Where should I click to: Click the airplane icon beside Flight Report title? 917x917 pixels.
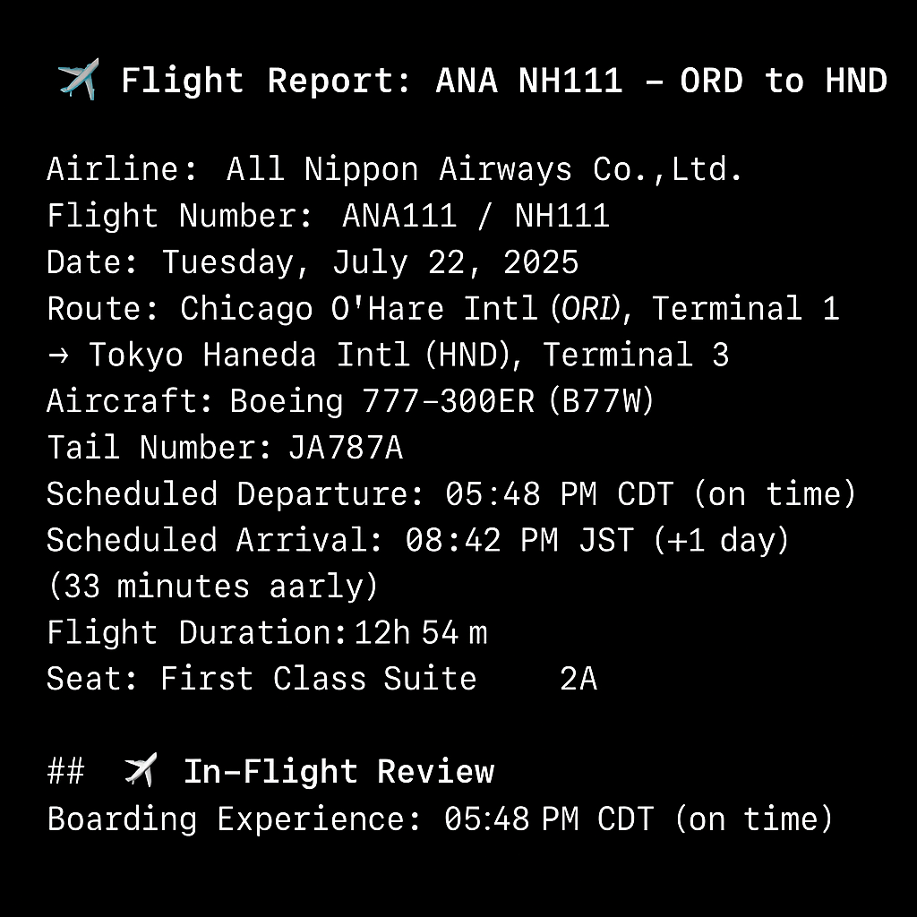point(78,81)
